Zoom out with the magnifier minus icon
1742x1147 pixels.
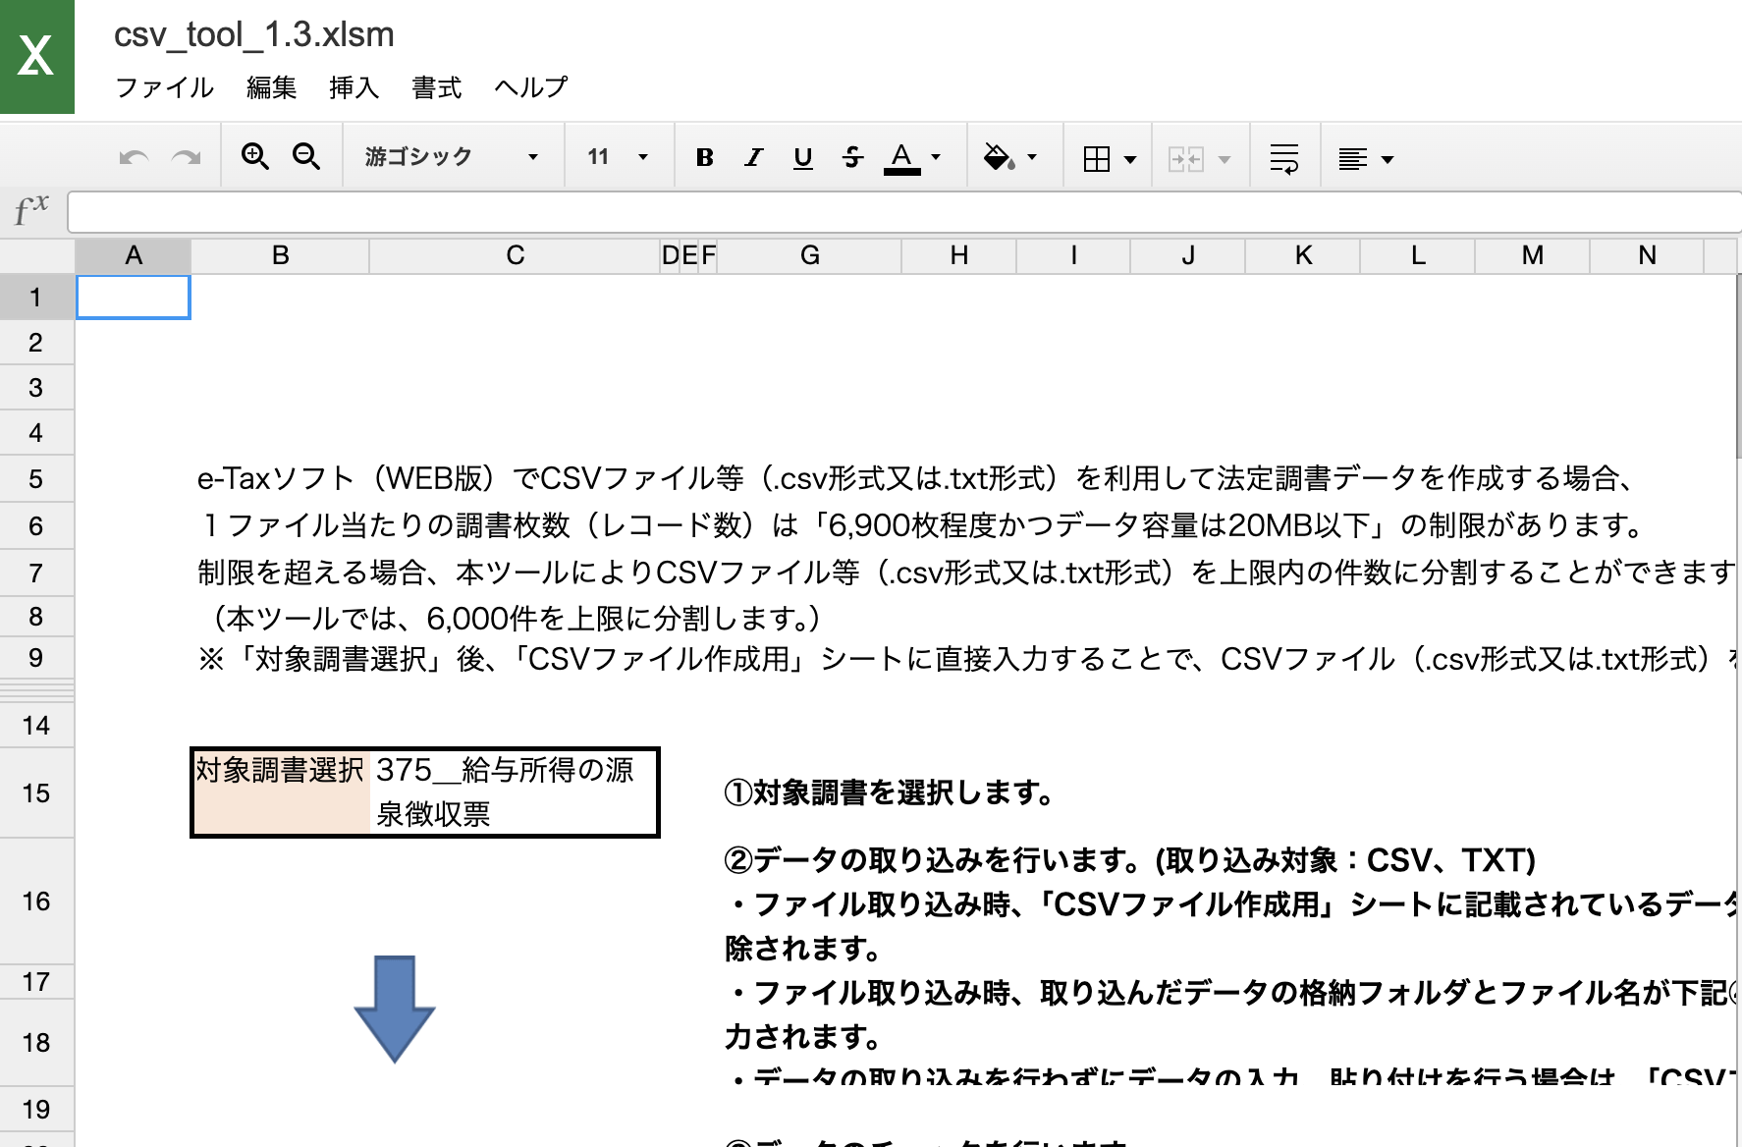[306, 157]
